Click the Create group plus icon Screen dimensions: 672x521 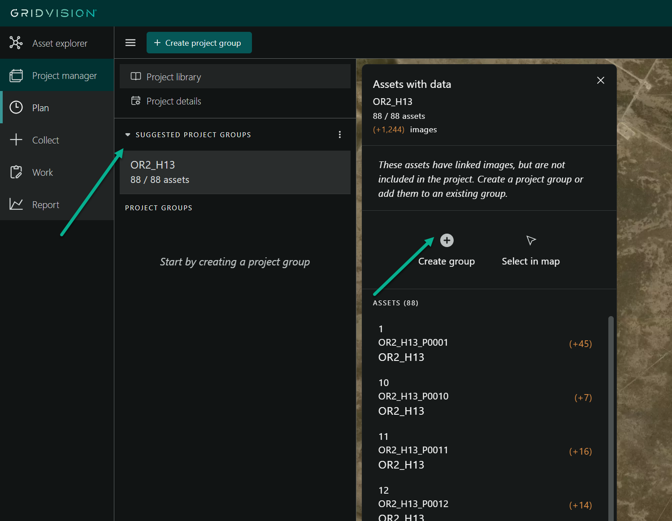[x=447, y=240]
